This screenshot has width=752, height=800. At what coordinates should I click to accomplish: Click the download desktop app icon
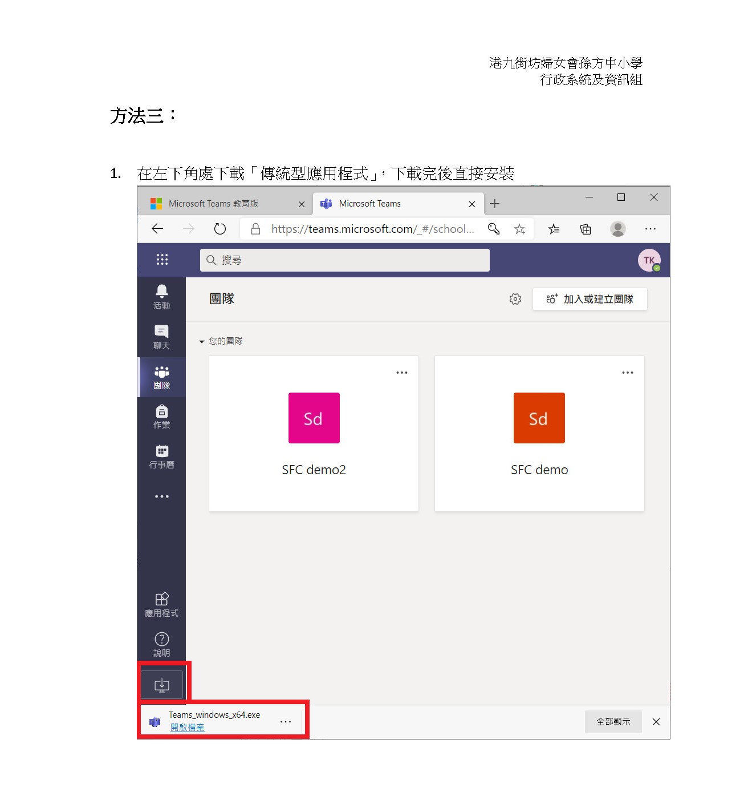click(162, 685)
